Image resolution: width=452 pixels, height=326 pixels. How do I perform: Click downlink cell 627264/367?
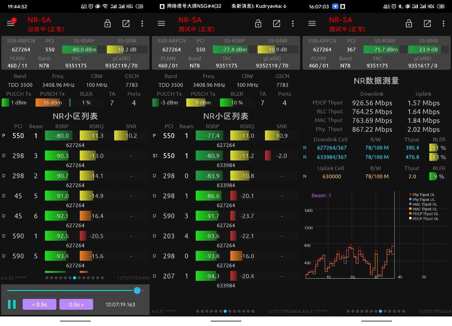(332, 148)
